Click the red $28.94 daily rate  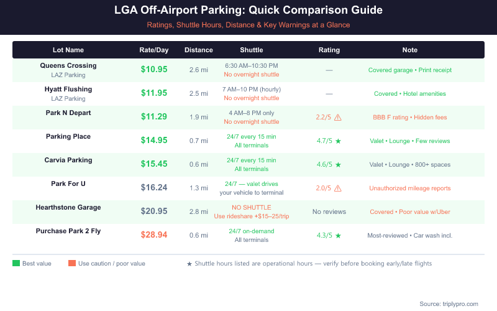pyautogui.click(x=154, y=235)
